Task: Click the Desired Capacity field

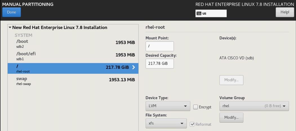Action: (160, 64)
